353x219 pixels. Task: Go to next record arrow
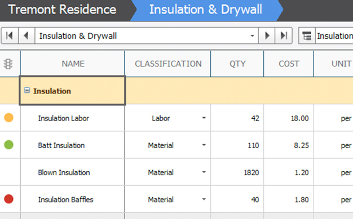pyautogui.click(x=267, y=35)
